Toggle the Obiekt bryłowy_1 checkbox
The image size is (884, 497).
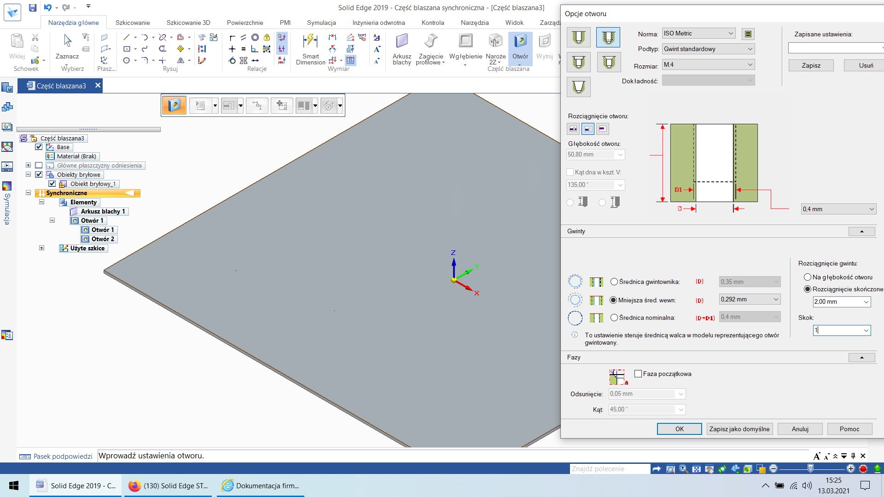(x=52, y=184)
